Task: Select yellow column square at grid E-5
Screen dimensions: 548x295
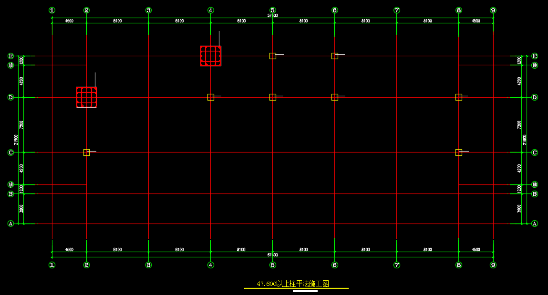Action: [272, 56]
